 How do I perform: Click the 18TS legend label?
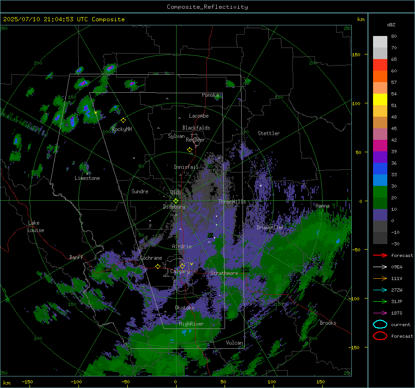(397, 313)
